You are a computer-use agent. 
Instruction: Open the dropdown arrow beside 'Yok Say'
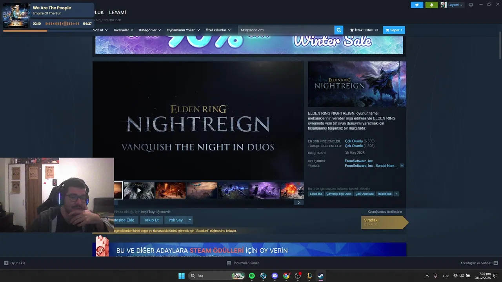[190, 220]
